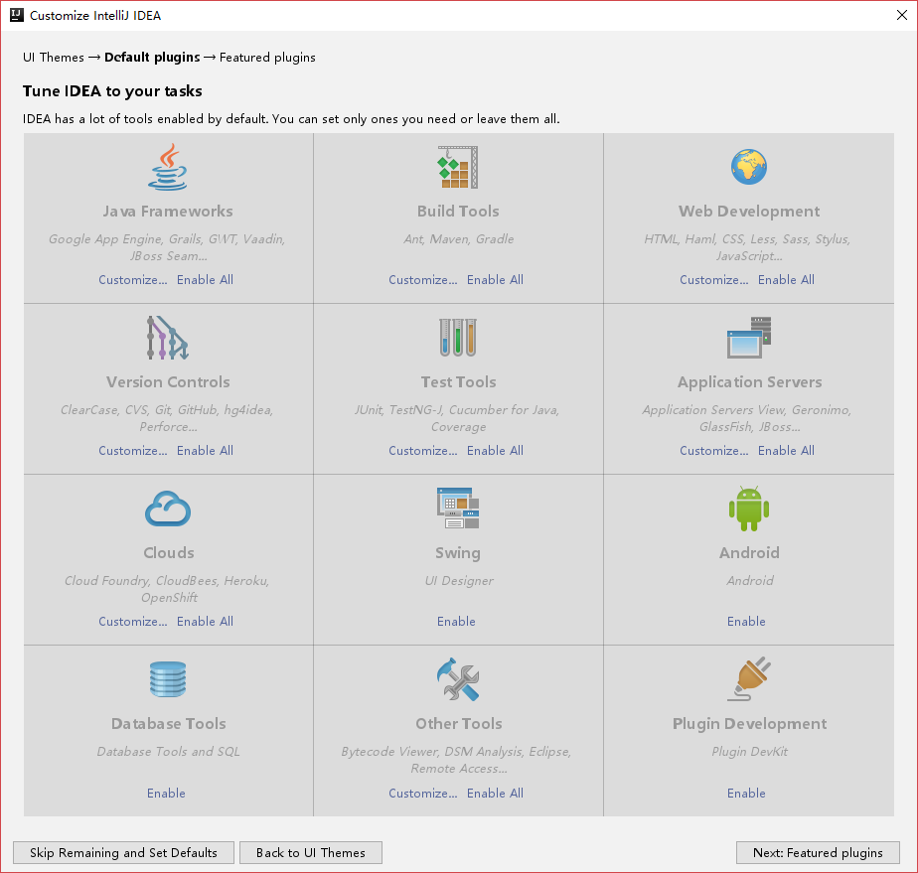Click the Test Tools test tubes icon

[458, 338]
